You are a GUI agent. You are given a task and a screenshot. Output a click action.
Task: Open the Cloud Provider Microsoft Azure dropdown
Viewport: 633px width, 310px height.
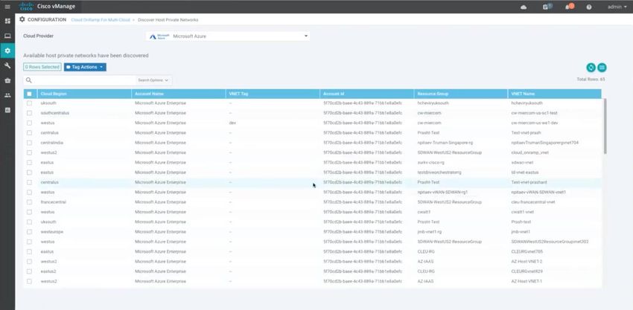click(x=228, y=36)
